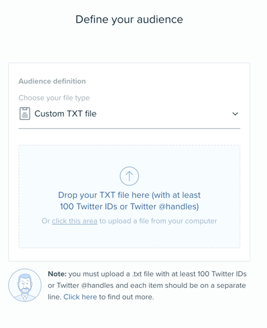Click the "Choose your file type" label
Image resolution: width=267 pixels, height=328 pixels.
[54, 98]
